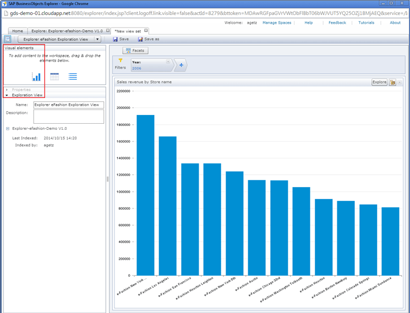Select the bar chart visual element
The image size is (410, 313).
pos(36,76)
